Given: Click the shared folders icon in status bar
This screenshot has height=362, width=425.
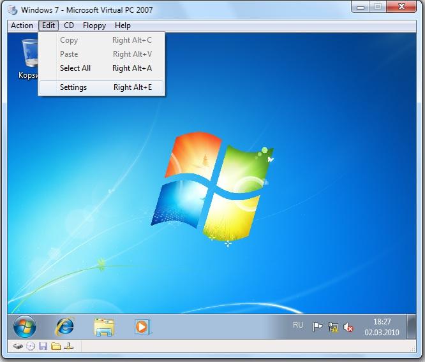Looking at the screenshot, I should 56,346.
